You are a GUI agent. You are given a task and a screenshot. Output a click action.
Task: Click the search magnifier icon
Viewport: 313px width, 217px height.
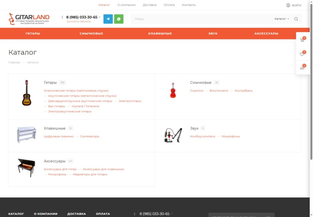(296, 19)
